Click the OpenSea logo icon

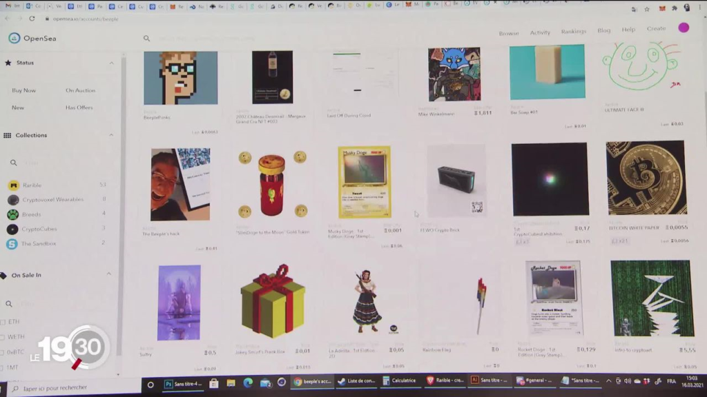pos(14,39)
